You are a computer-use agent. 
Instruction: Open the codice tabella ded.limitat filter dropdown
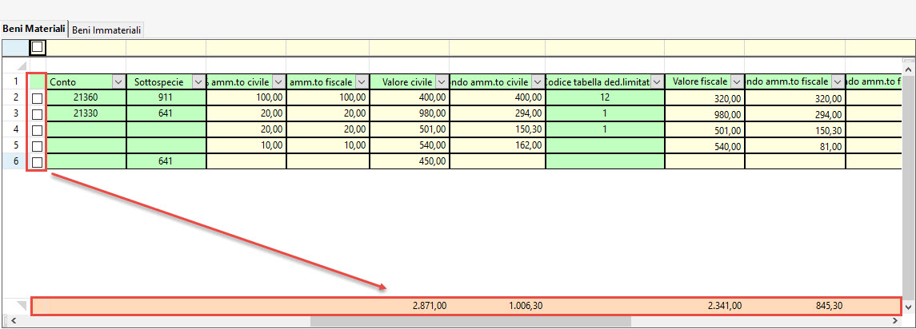tap(658, 82)
